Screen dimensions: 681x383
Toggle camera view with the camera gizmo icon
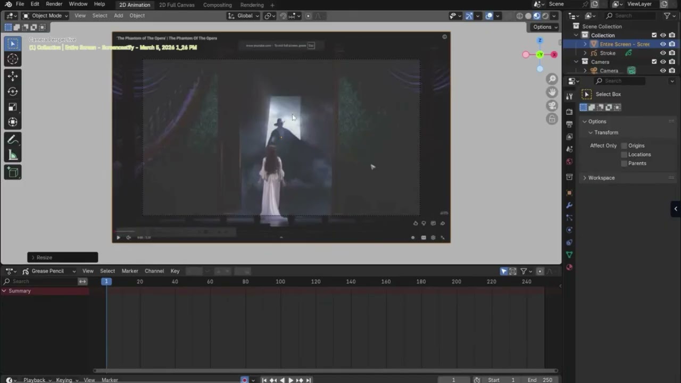tap(553, 105)
